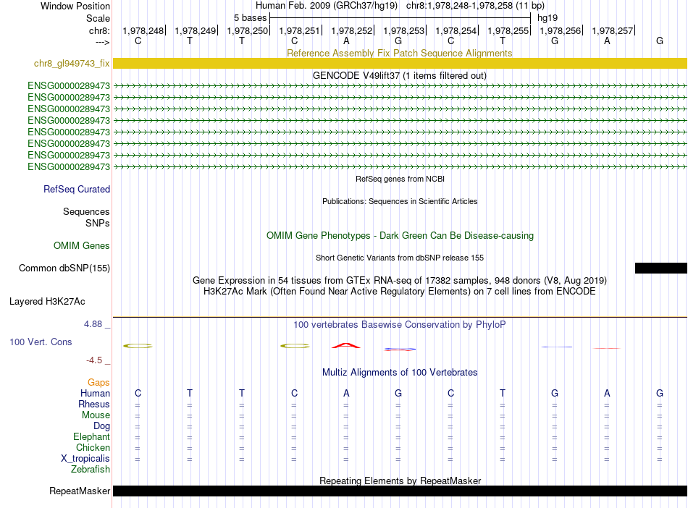
Task: Click the Zebrafish species row label
Action: point(91,470)
